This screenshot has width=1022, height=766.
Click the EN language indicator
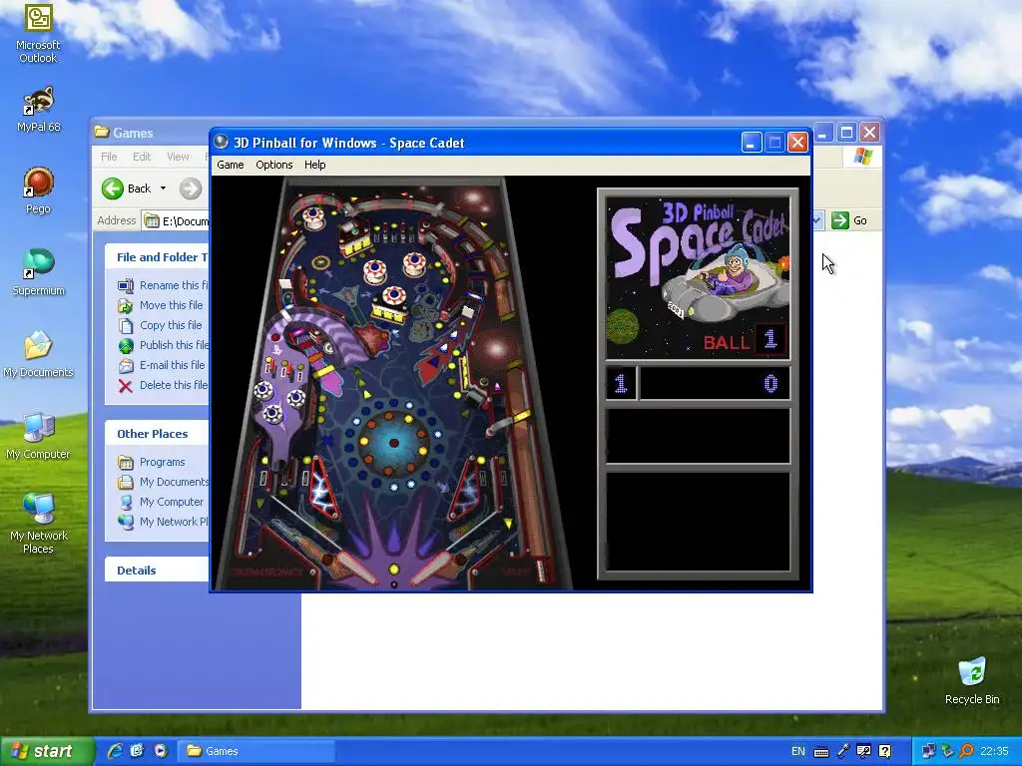(797, 752)
